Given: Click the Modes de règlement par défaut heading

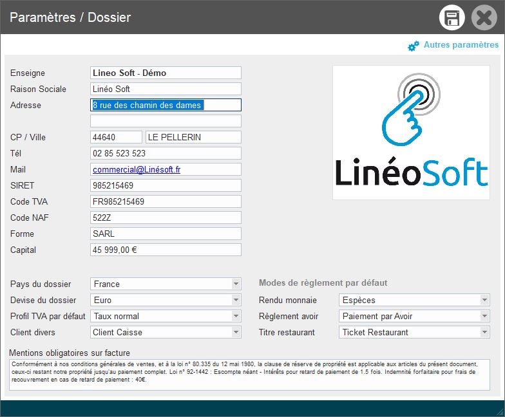Looking at the screenshot, I should (x=323, y=283).
